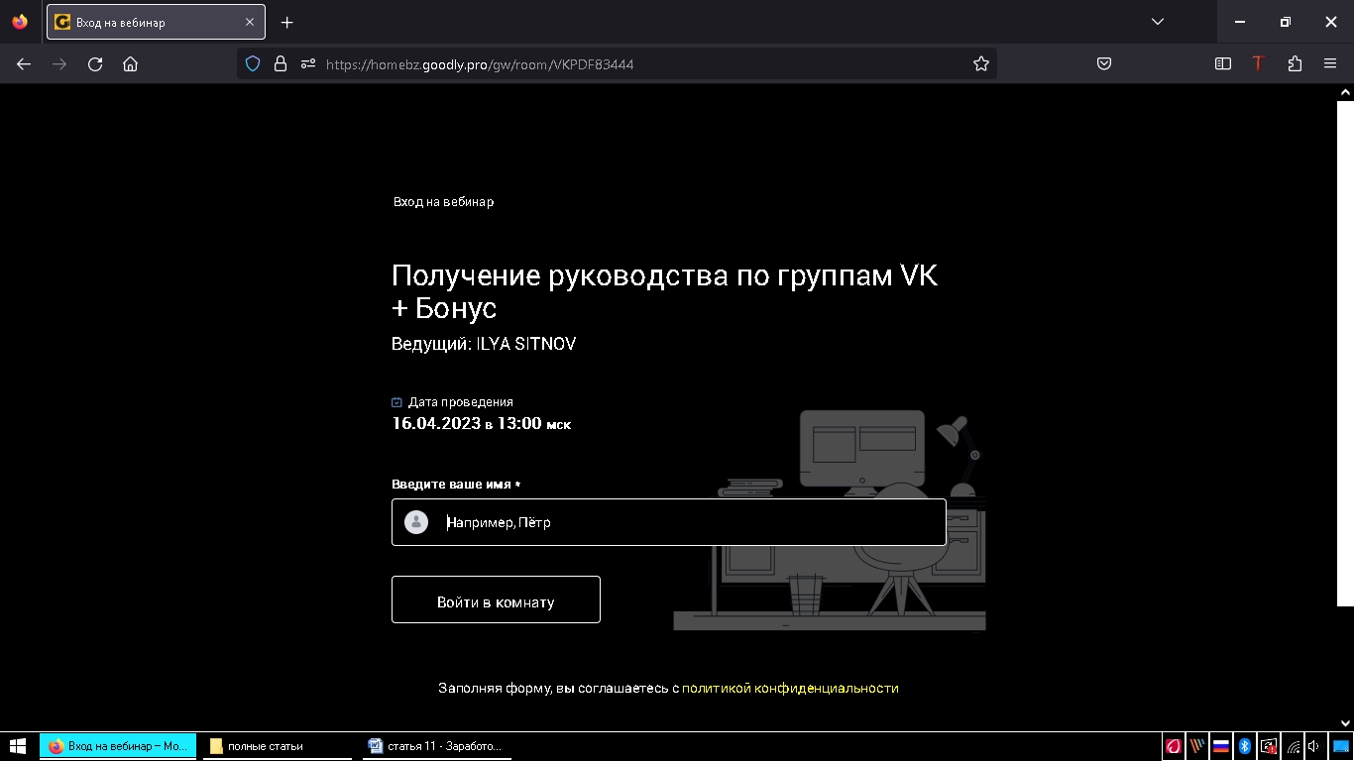Open Wi-Fi network tray icon

tap(1294, 746)
